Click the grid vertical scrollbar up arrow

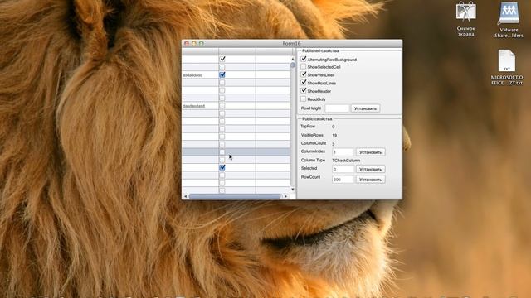coord(293,59)
